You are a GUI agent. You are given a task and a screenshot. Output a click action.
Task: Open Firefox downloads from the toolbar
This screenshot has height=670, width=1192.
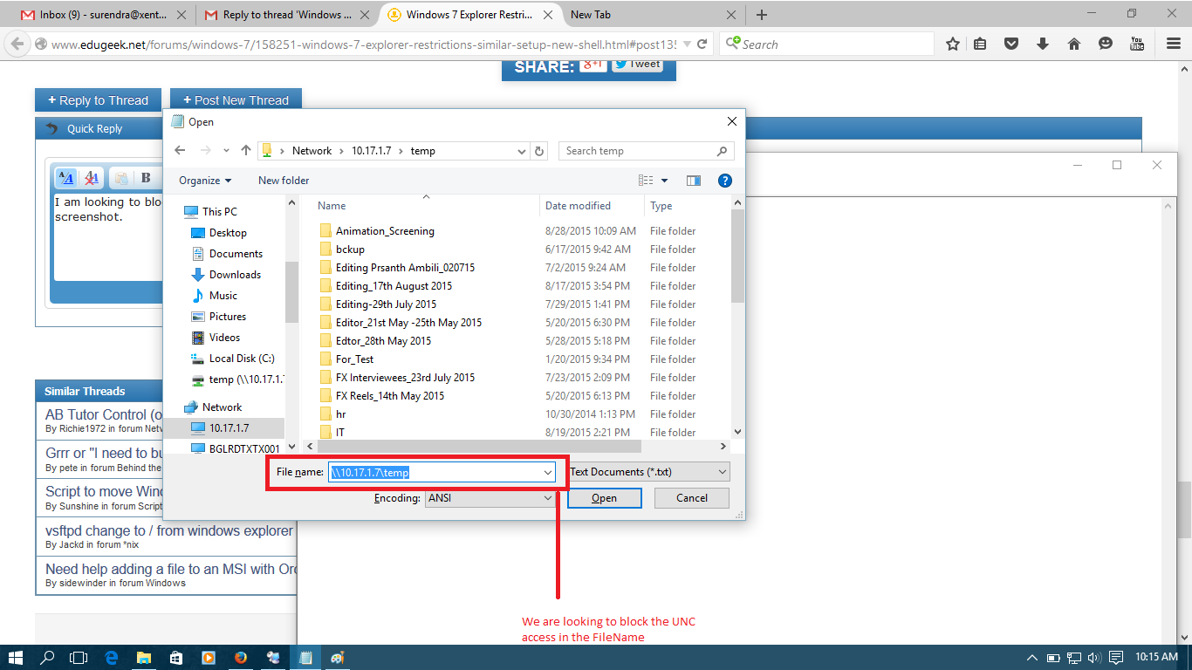click(1043, 43)
